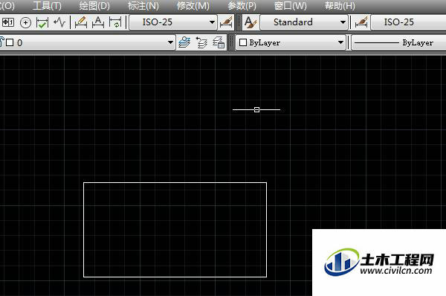Viewport: 446px width, 296px height.
Task: Click the midpoint grip on the short line
Action: click(x=256, y=109)
